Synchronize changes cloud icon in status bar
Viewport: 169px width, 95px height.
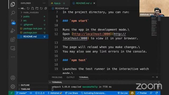pos(31,93)
